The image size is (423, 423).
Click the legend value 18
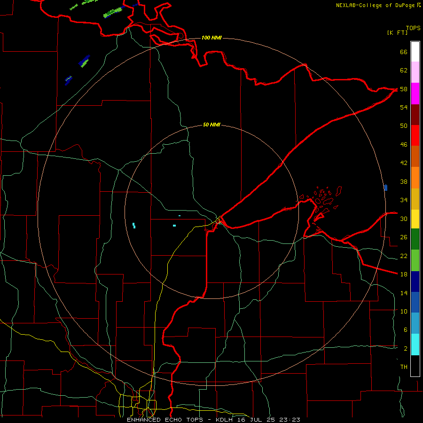[x=404, y=274]
